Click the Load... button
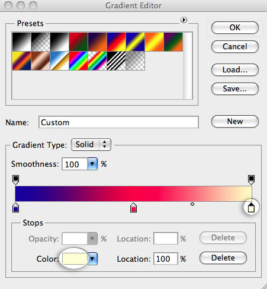Image resolution: width=267 pixels, height=289 pixels. [235, 69]
